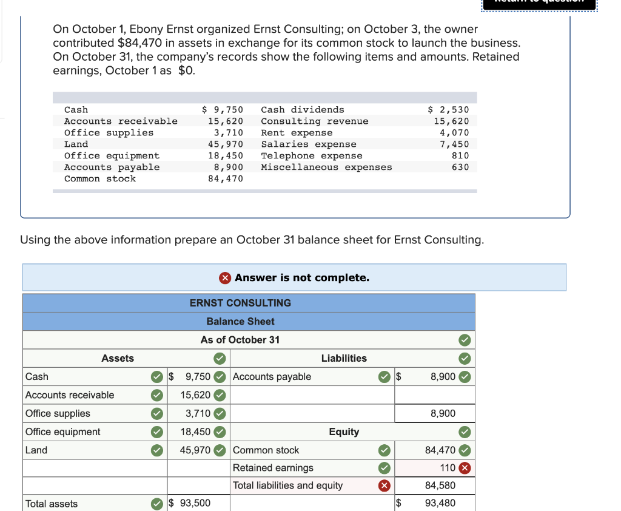Click the 93,480 total liabilities and equity value
Viewport: 621px width, 511px height.
pyautogui.click(x=440, y=503)
